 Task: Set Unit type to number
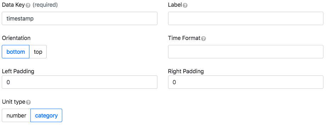(16, 115)
